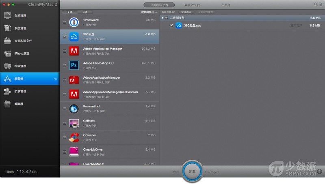This screenshot has width=325, height=184.
Task: Open iPhoto清理 in the sidebar
Action: pyautogui.click(x=30, y=53)
